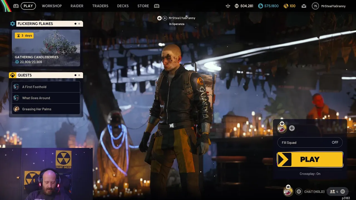Click the A First Foothold quest giver portrait

[16, 87]
